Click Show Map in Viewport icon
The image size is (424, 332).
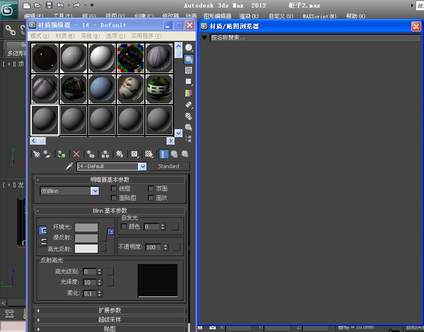149,154
